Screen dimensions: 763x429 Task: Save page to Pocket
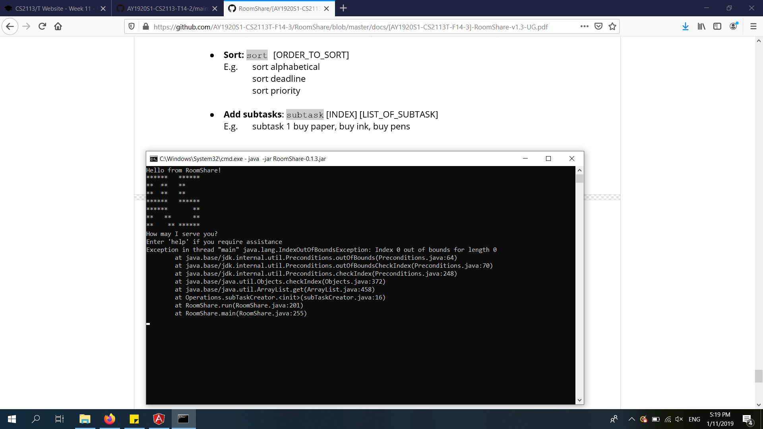point(598,27)
